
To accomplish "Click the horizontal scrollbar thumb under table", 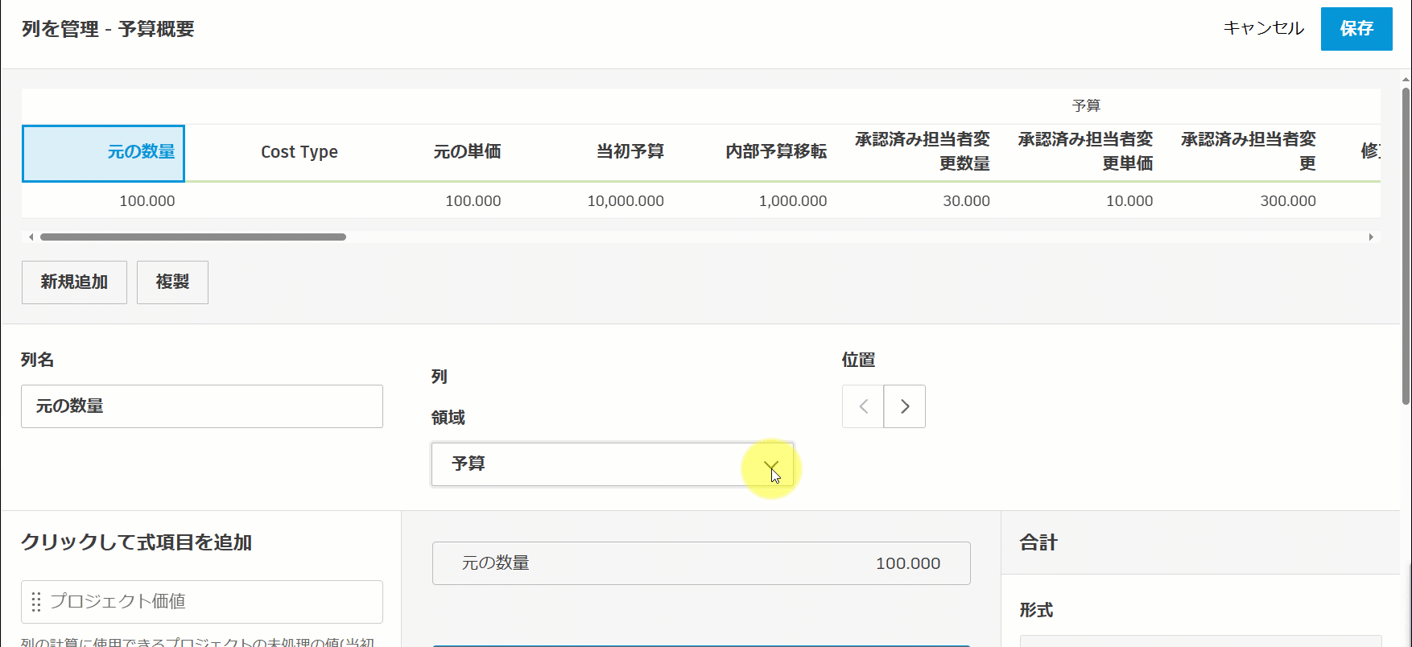I will (193, 237).
